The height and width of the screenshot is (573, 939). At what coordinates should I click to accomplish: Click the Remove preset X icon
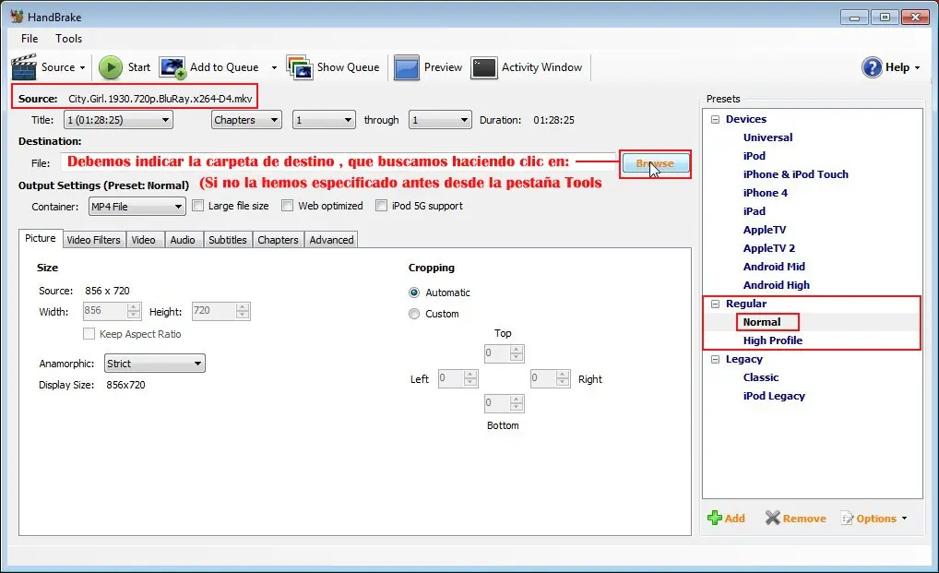(x=773, y=518)
